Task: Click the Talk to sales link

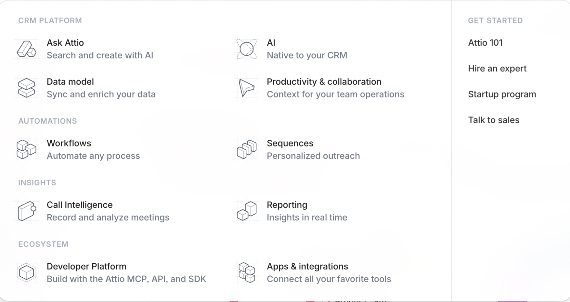Action: [x=494, y=120]
